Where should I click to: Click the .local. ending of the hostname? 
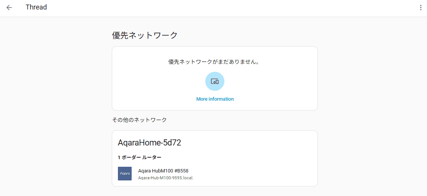point(187,178)
